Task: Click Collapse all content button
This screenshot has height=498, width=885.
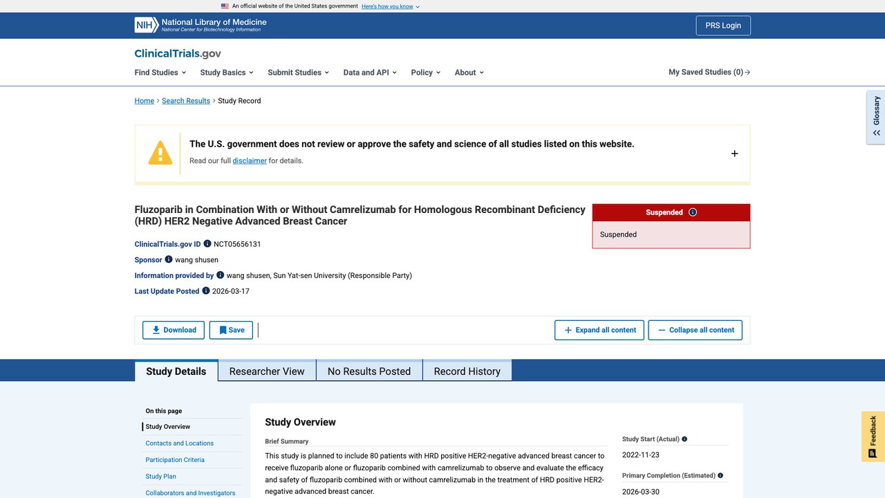Action: point(696,330)
